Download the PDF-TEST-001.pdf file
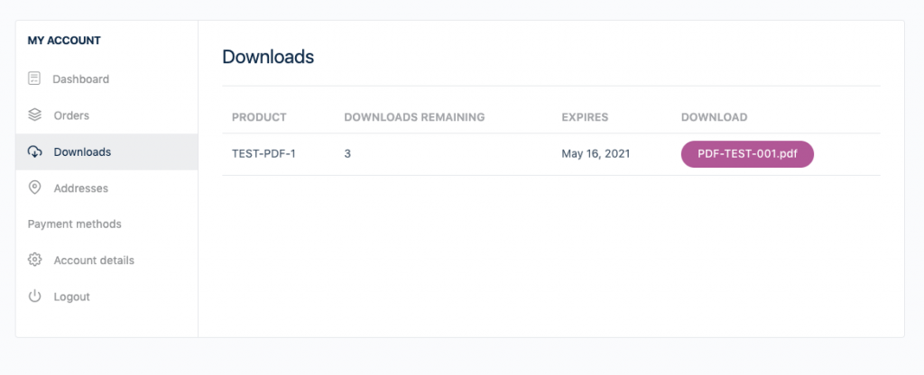924x375 pixels. pos(747,154)
